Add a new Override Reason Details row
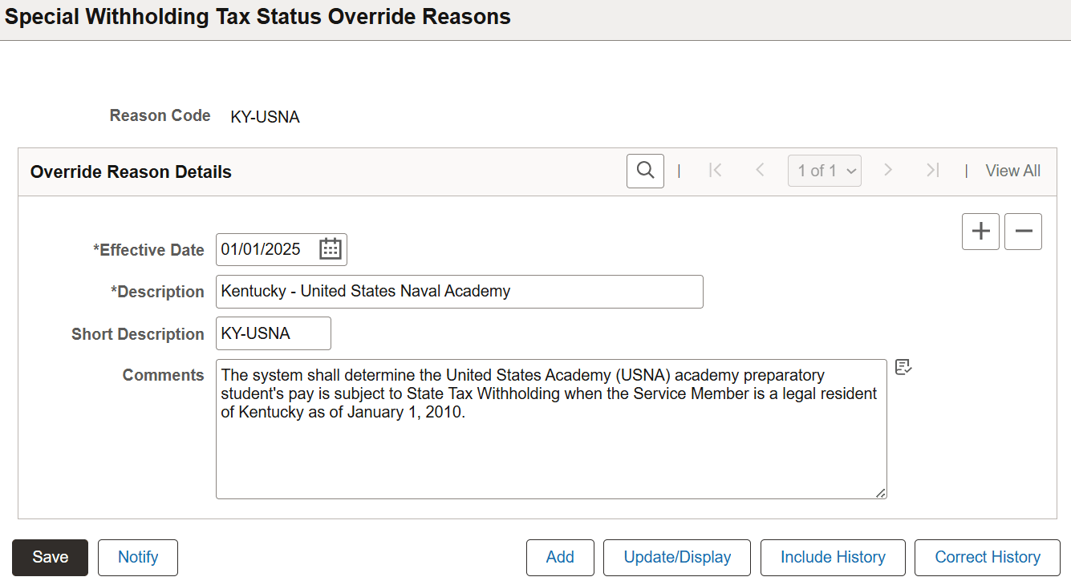Viewport: 1071px width, 585px height. pyautogui.click(x=980, y=231)
